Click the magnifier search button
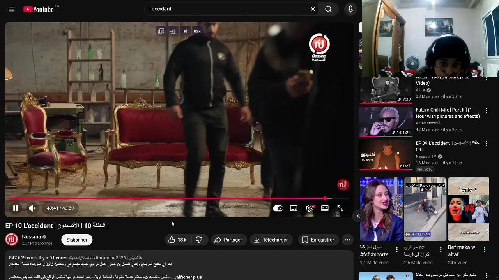Image resolution: width=499 pixels, height=280 pixels. point(329,9)
